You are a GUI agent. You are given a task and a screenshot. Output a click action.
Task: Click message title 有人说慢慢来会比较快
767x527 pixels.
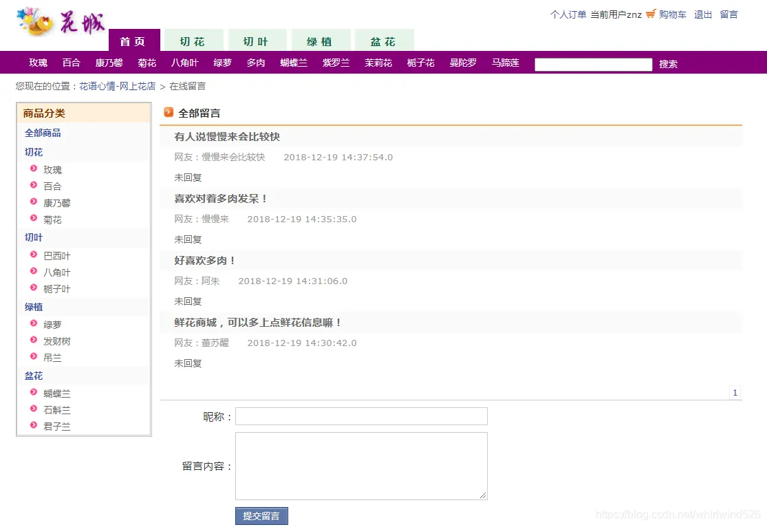(x=227, y=136)
